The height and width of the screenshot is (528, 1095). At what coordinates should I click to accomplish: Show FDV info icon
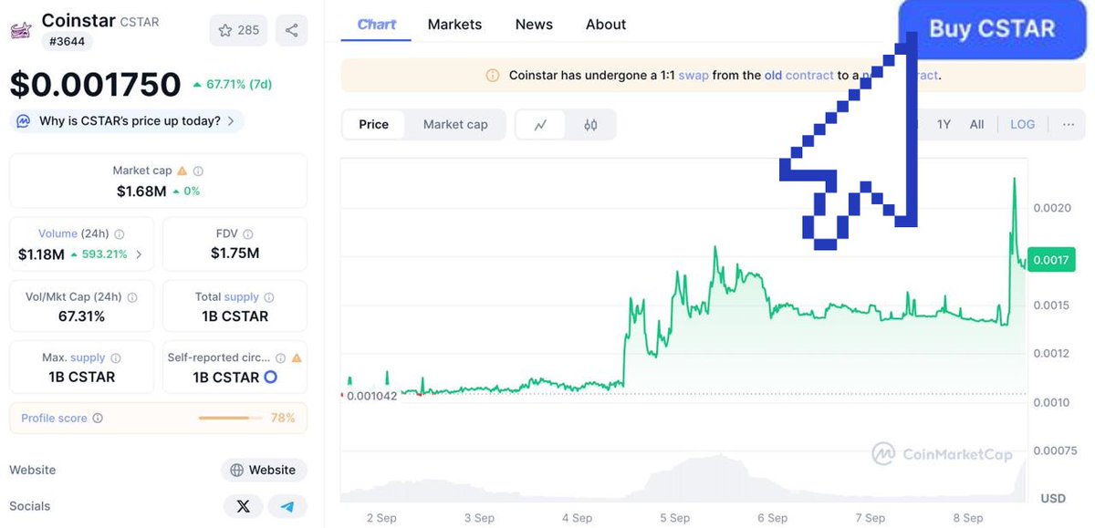248,234
